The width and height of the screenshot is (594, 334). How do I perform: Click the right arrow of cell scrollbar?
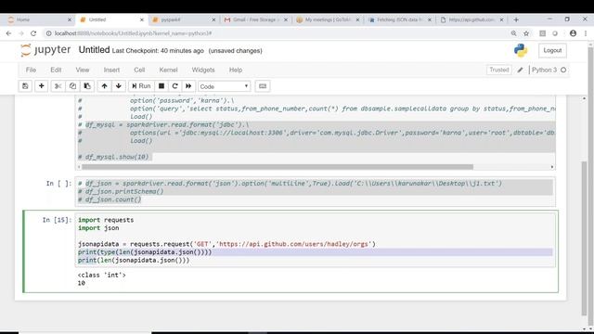552,167
